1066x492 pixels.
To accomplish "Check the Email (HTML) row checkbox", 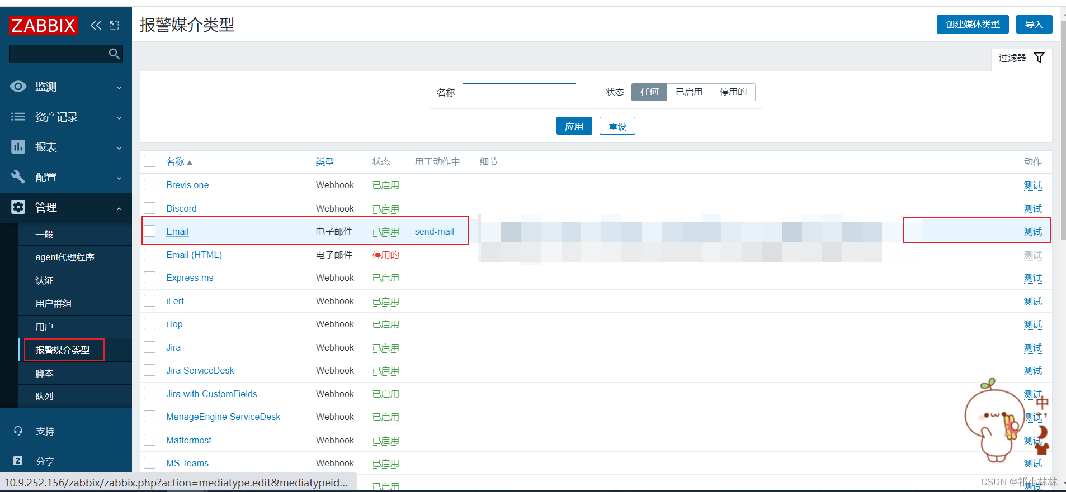I will coord(150,255).
